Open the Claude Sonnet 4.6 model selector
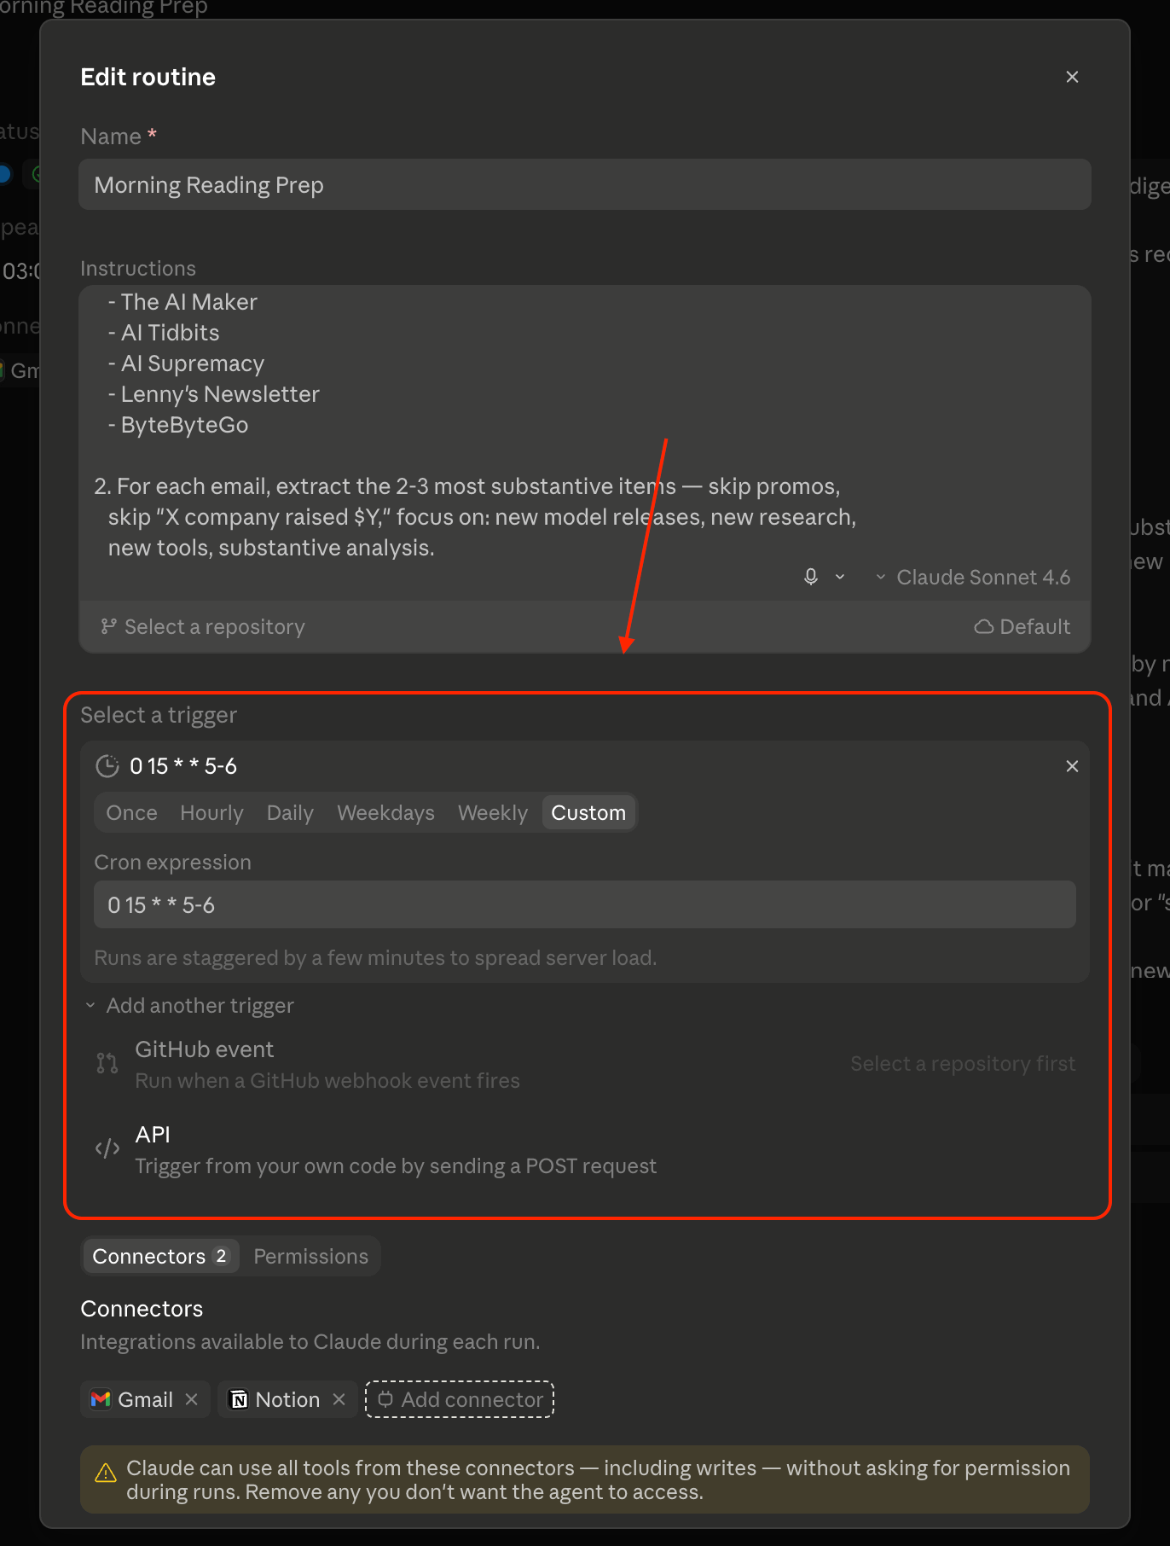1170x1546 pixels. coord(973,577)
